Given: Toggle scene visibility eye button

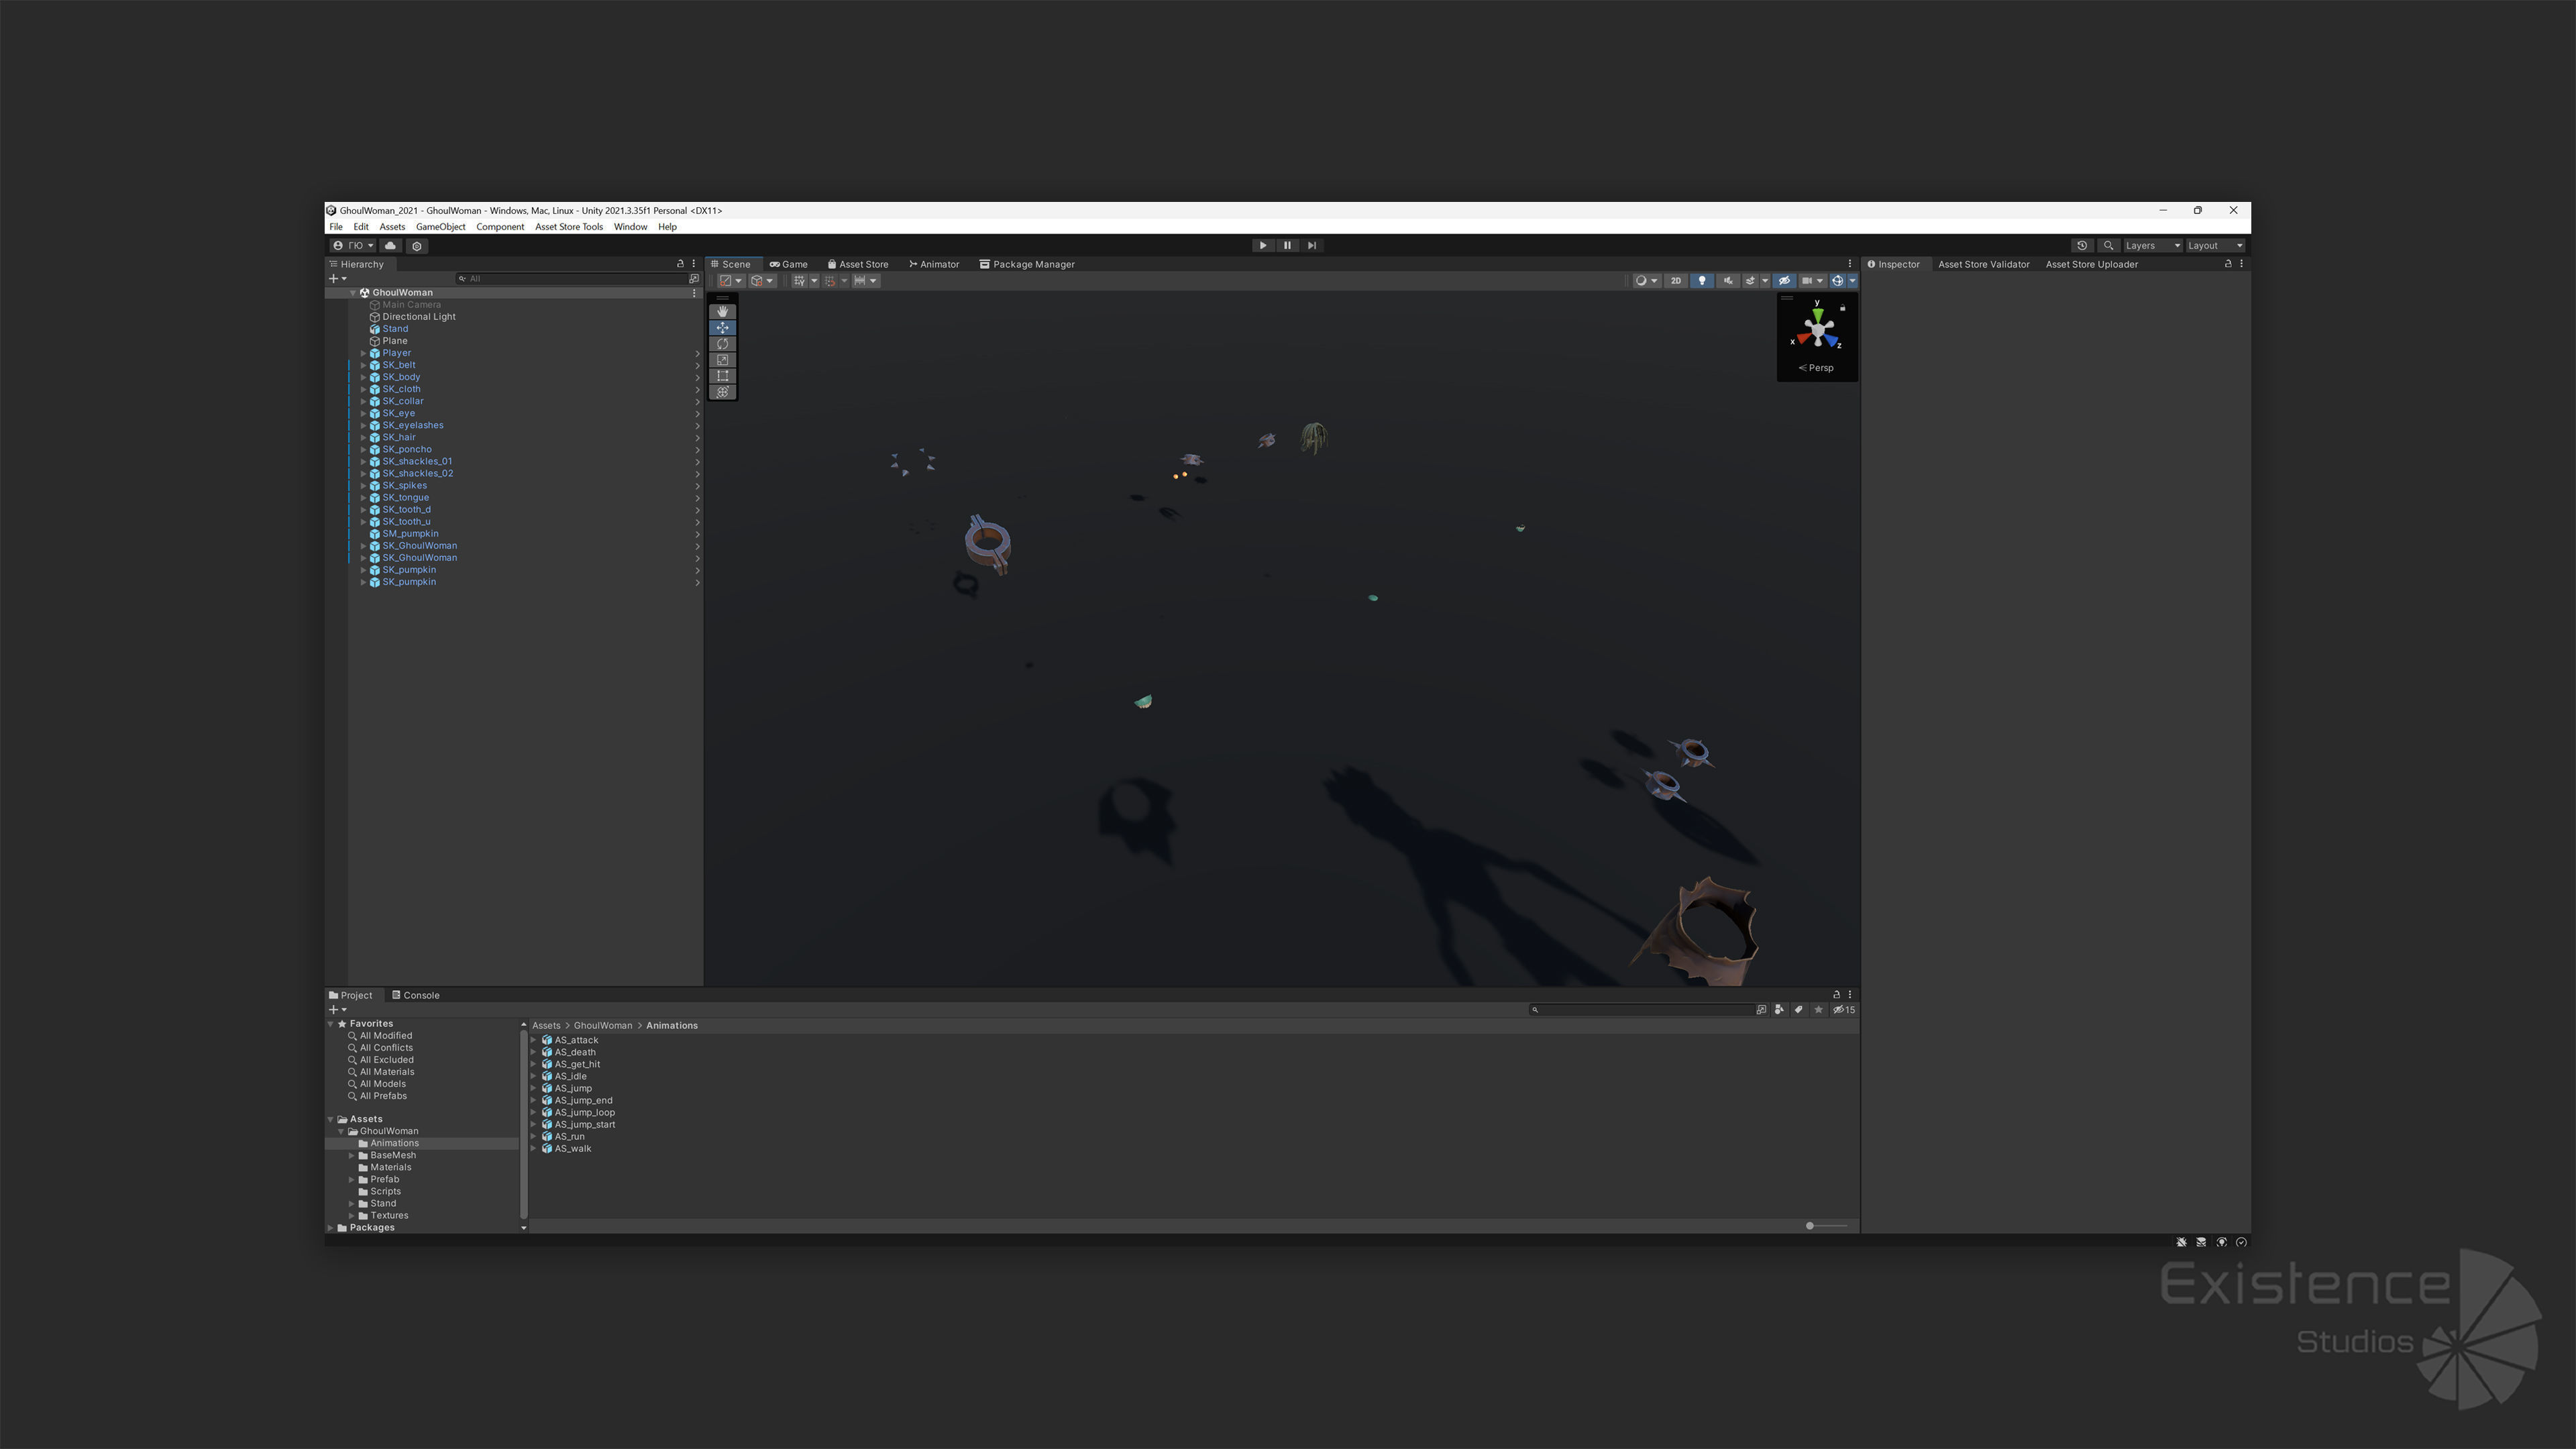Looking at the screenshot, I should (1784, 281).
